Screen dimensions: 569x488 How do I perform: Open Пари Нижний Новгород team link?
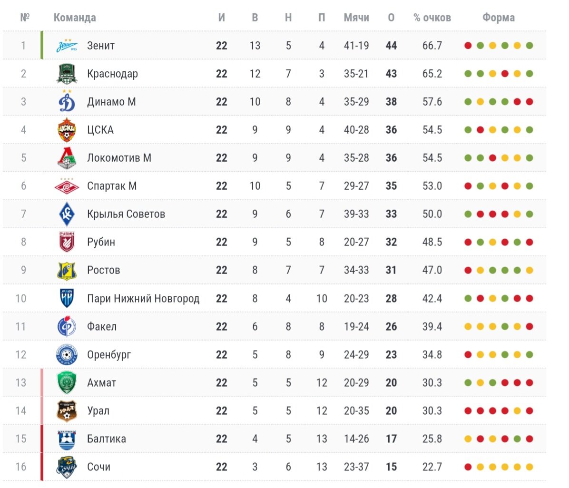(x=143, y=299)
